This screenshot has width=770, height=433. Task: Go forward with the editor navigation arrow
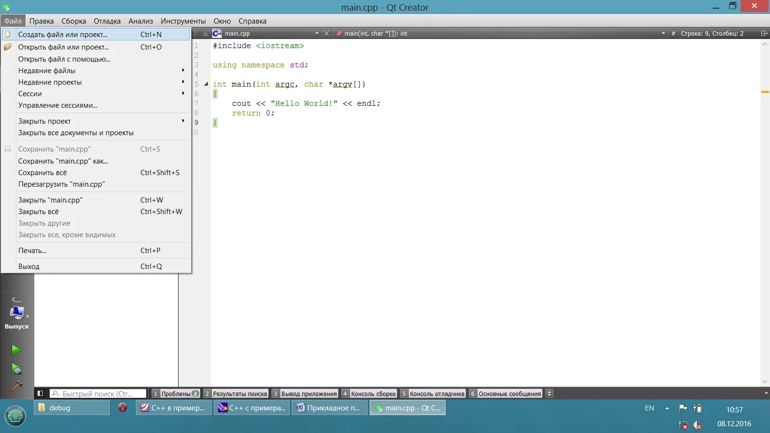(195, 33)
